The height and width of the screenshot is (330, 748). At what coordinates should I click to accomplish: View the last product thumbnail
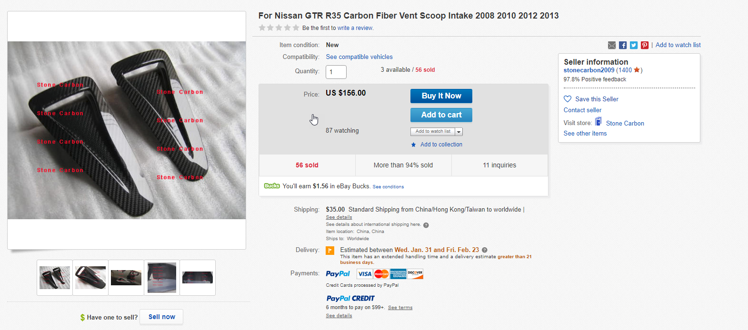coord(198,278)
